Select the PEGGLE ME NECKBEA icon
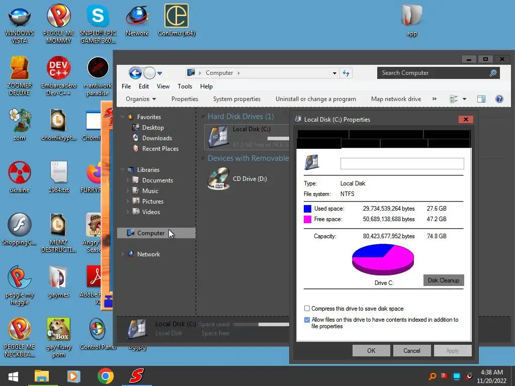 coord(20,337)
